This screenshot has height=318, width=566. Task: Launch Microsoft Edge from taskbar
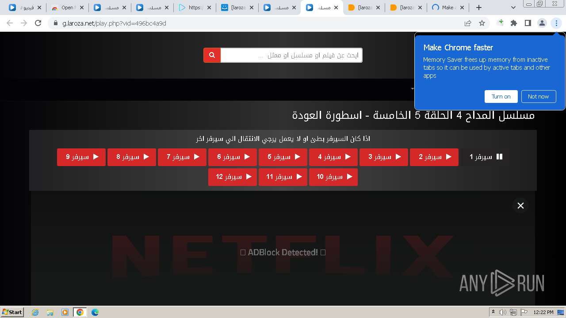[x=95, y=312]
